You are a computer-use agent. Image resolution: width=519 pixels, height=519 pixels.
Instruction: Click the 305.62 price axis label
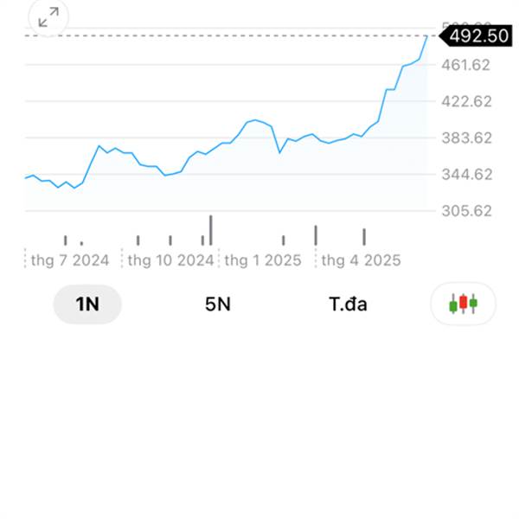click(467, 211)
